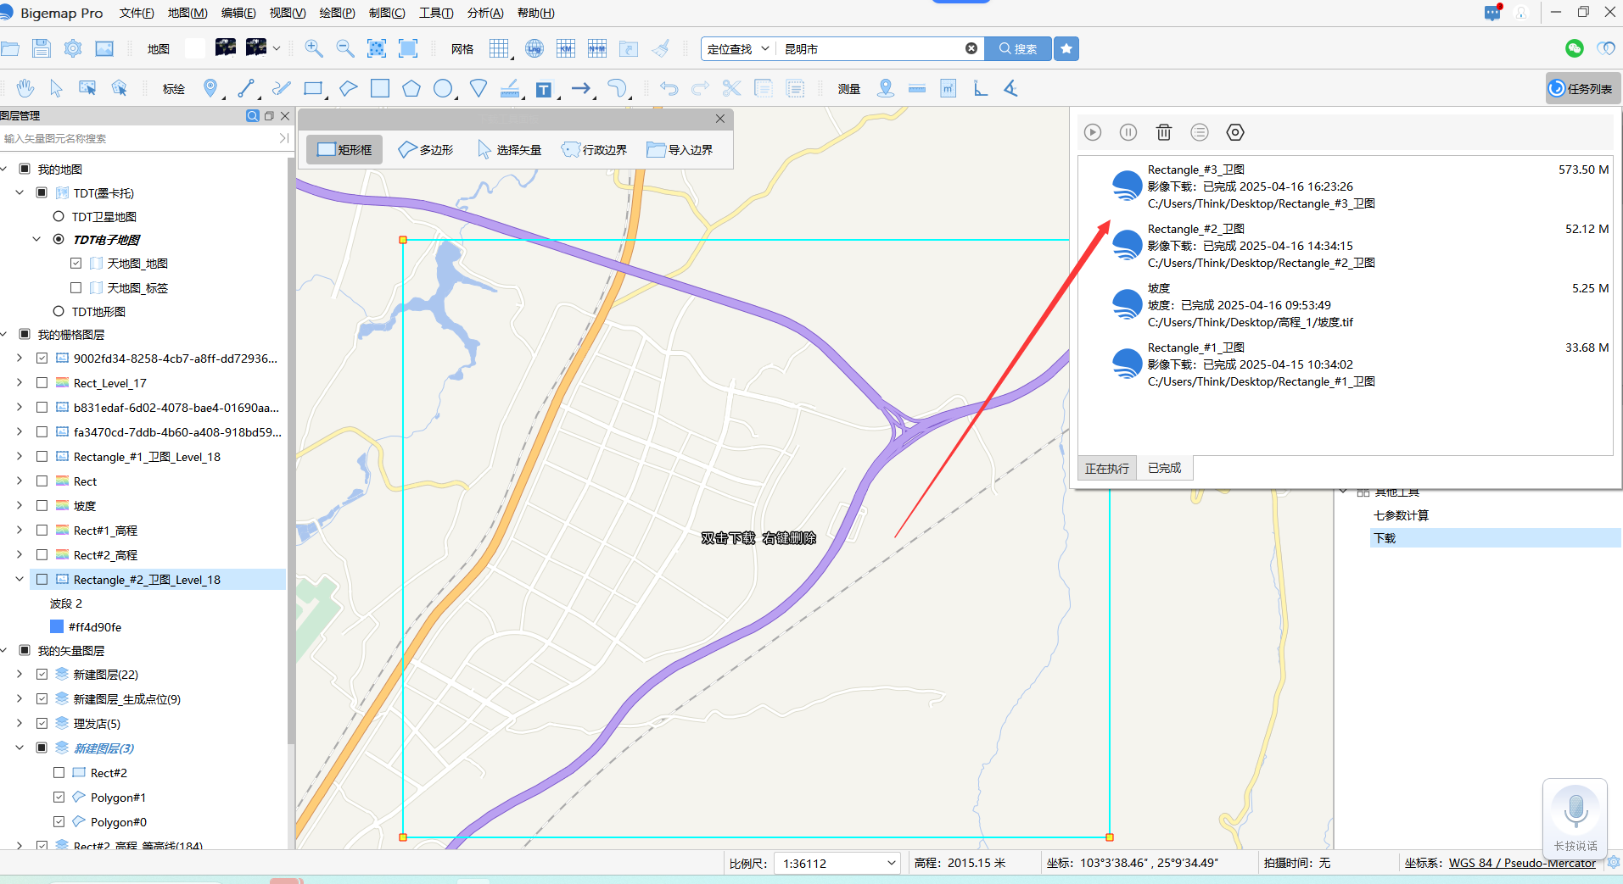
Task: Click the zoom out magnifier tool
Action: pos(345,48)
